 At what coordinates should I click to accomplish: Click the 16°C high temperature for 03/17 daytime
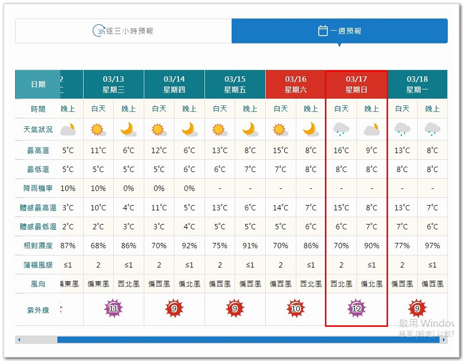(341, 150)
